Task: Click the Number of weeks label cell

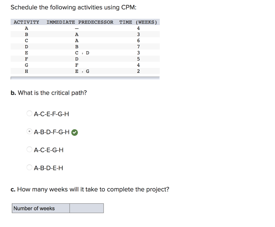Action: (x=40, y=208)
